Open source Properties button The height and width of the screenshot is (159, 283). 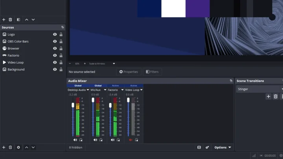coord(129,72)
